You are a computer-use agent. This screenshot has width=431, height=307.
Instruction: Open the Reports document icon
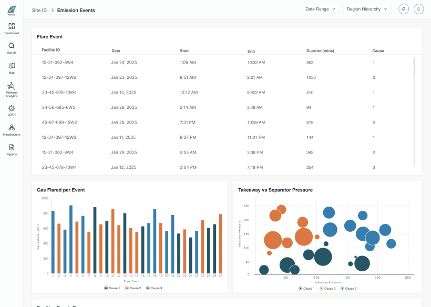[12, 147]
